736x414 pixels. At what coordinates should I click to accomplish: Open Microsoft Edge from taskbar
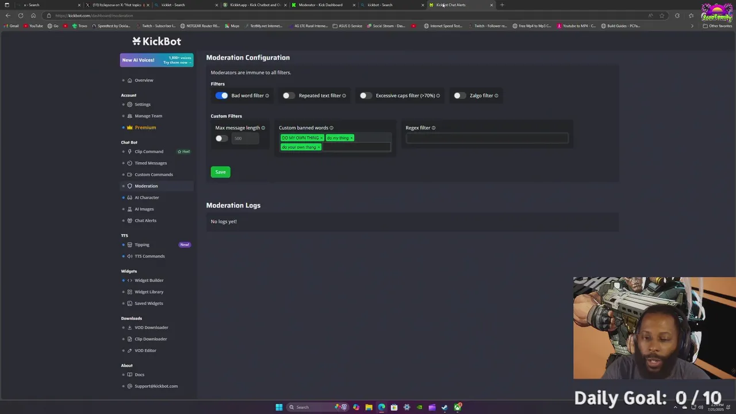click(x=381, y=407)
